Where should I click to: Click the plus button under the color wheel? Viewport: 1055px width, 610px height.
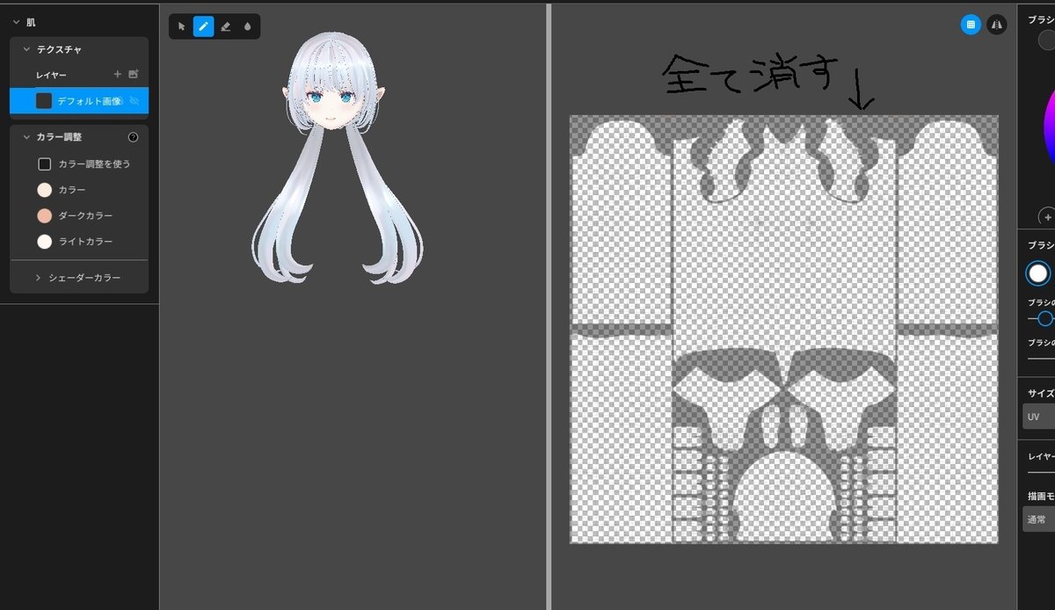coord(1047,216)
